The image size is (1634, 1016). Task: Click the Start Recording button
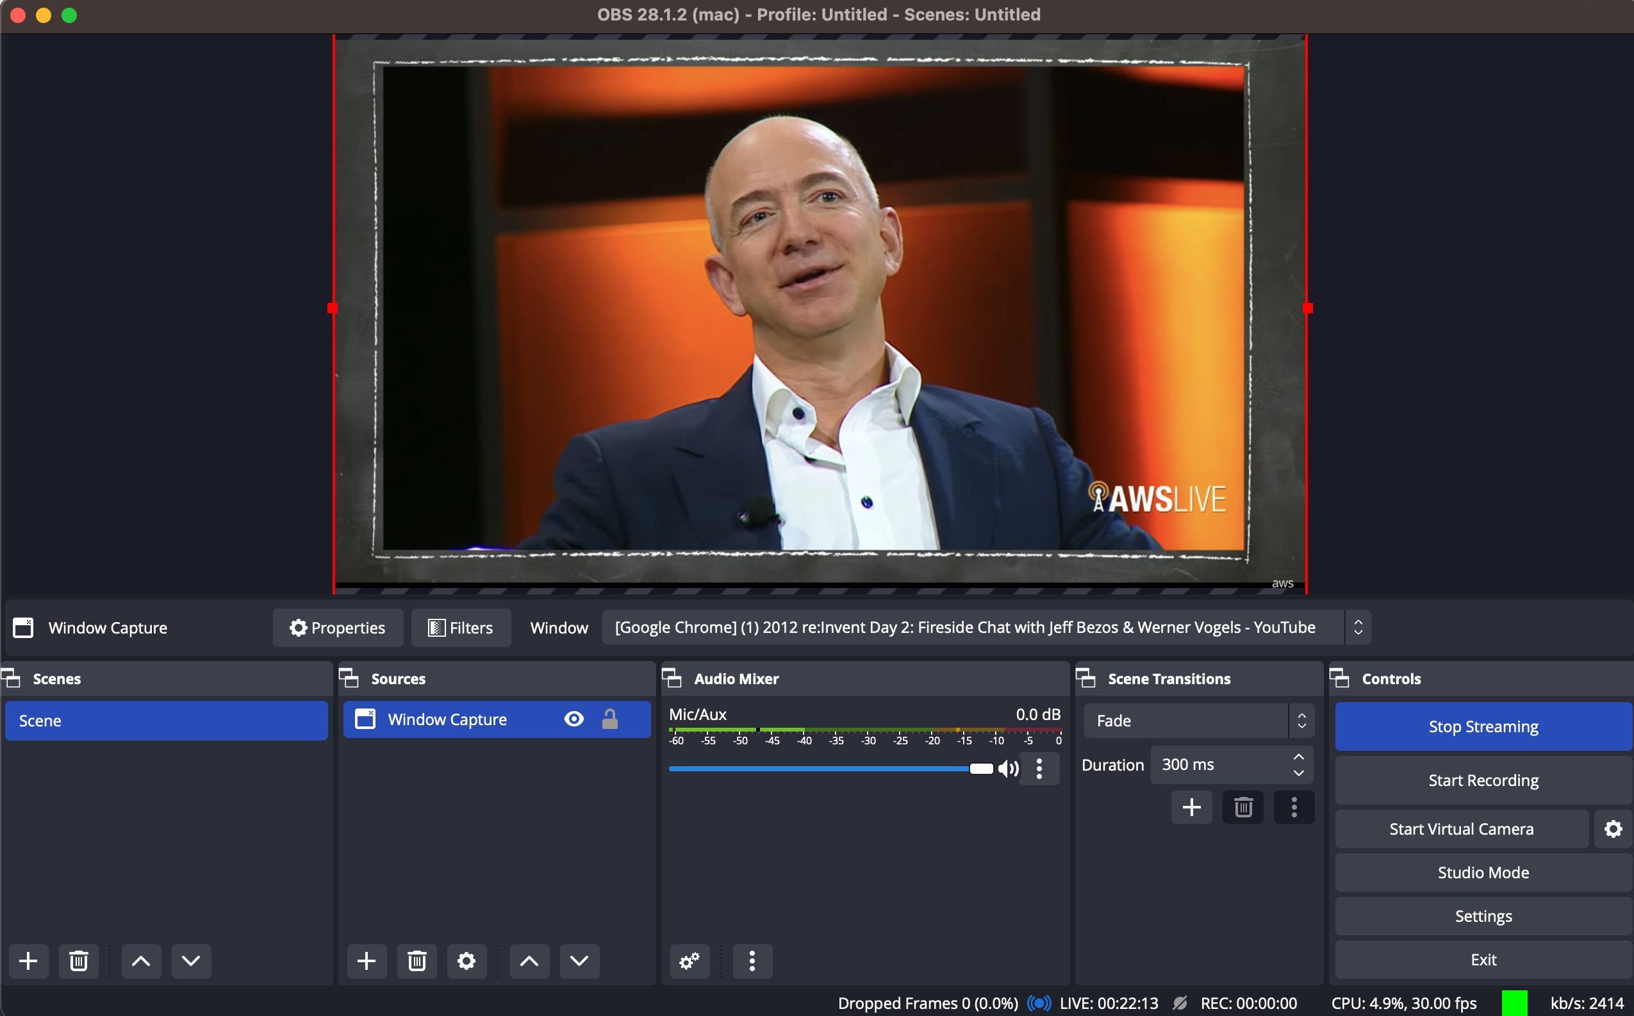pos(1483,780)
